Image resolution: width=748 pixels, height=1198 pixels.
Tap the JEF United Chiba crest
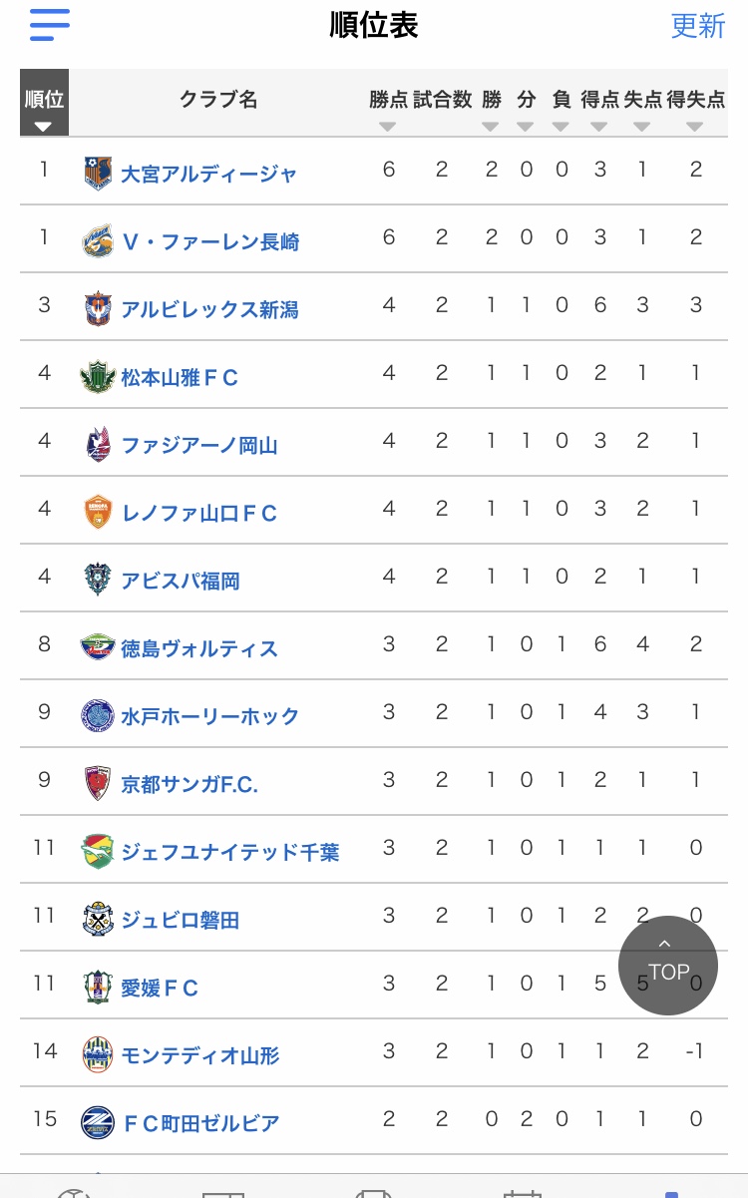tap(98, 852)
